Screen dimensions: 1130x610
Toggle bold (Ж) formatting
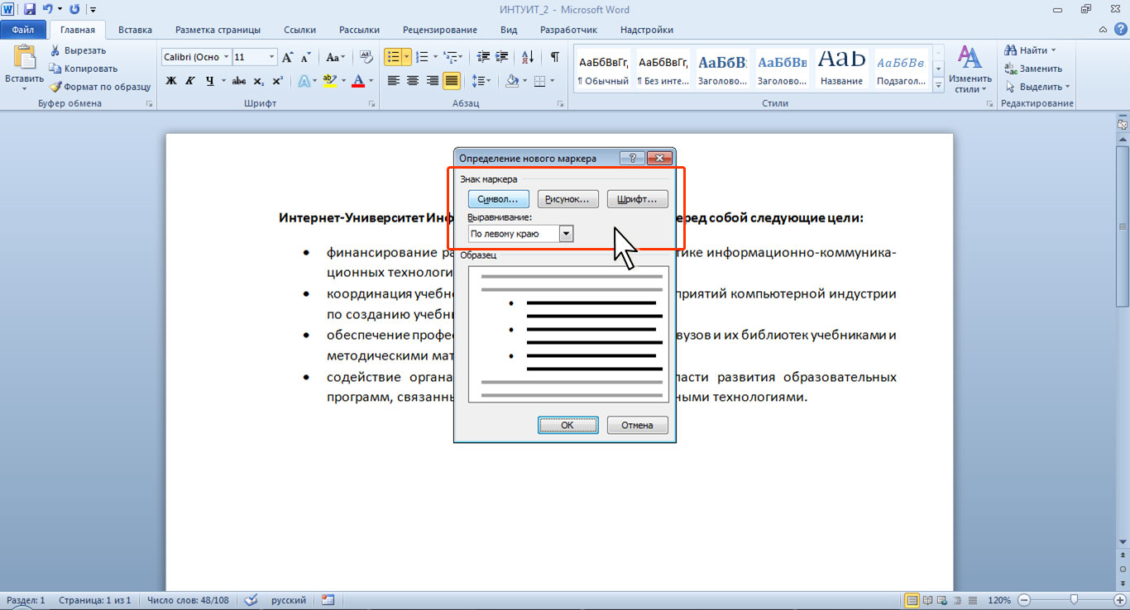click(x=171, y=81)
